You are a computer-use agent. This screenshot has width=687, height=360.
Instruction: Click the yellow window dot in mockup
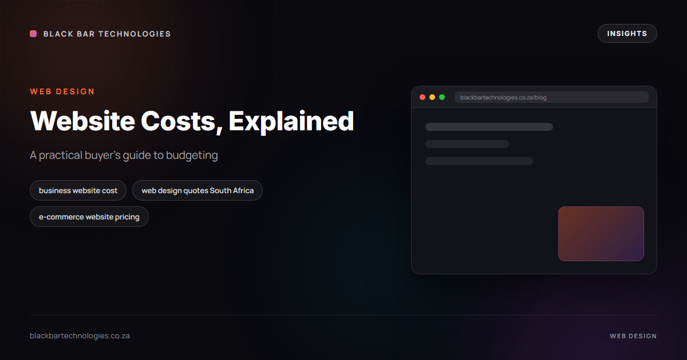pyautogui.click(x=432, y=97)
